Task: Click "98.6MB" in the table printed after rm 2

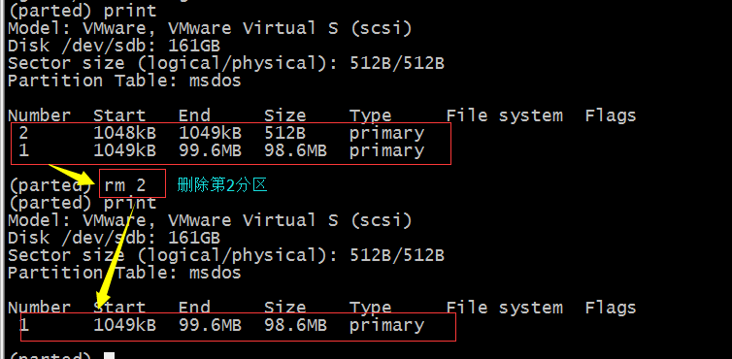Action: 295,325
